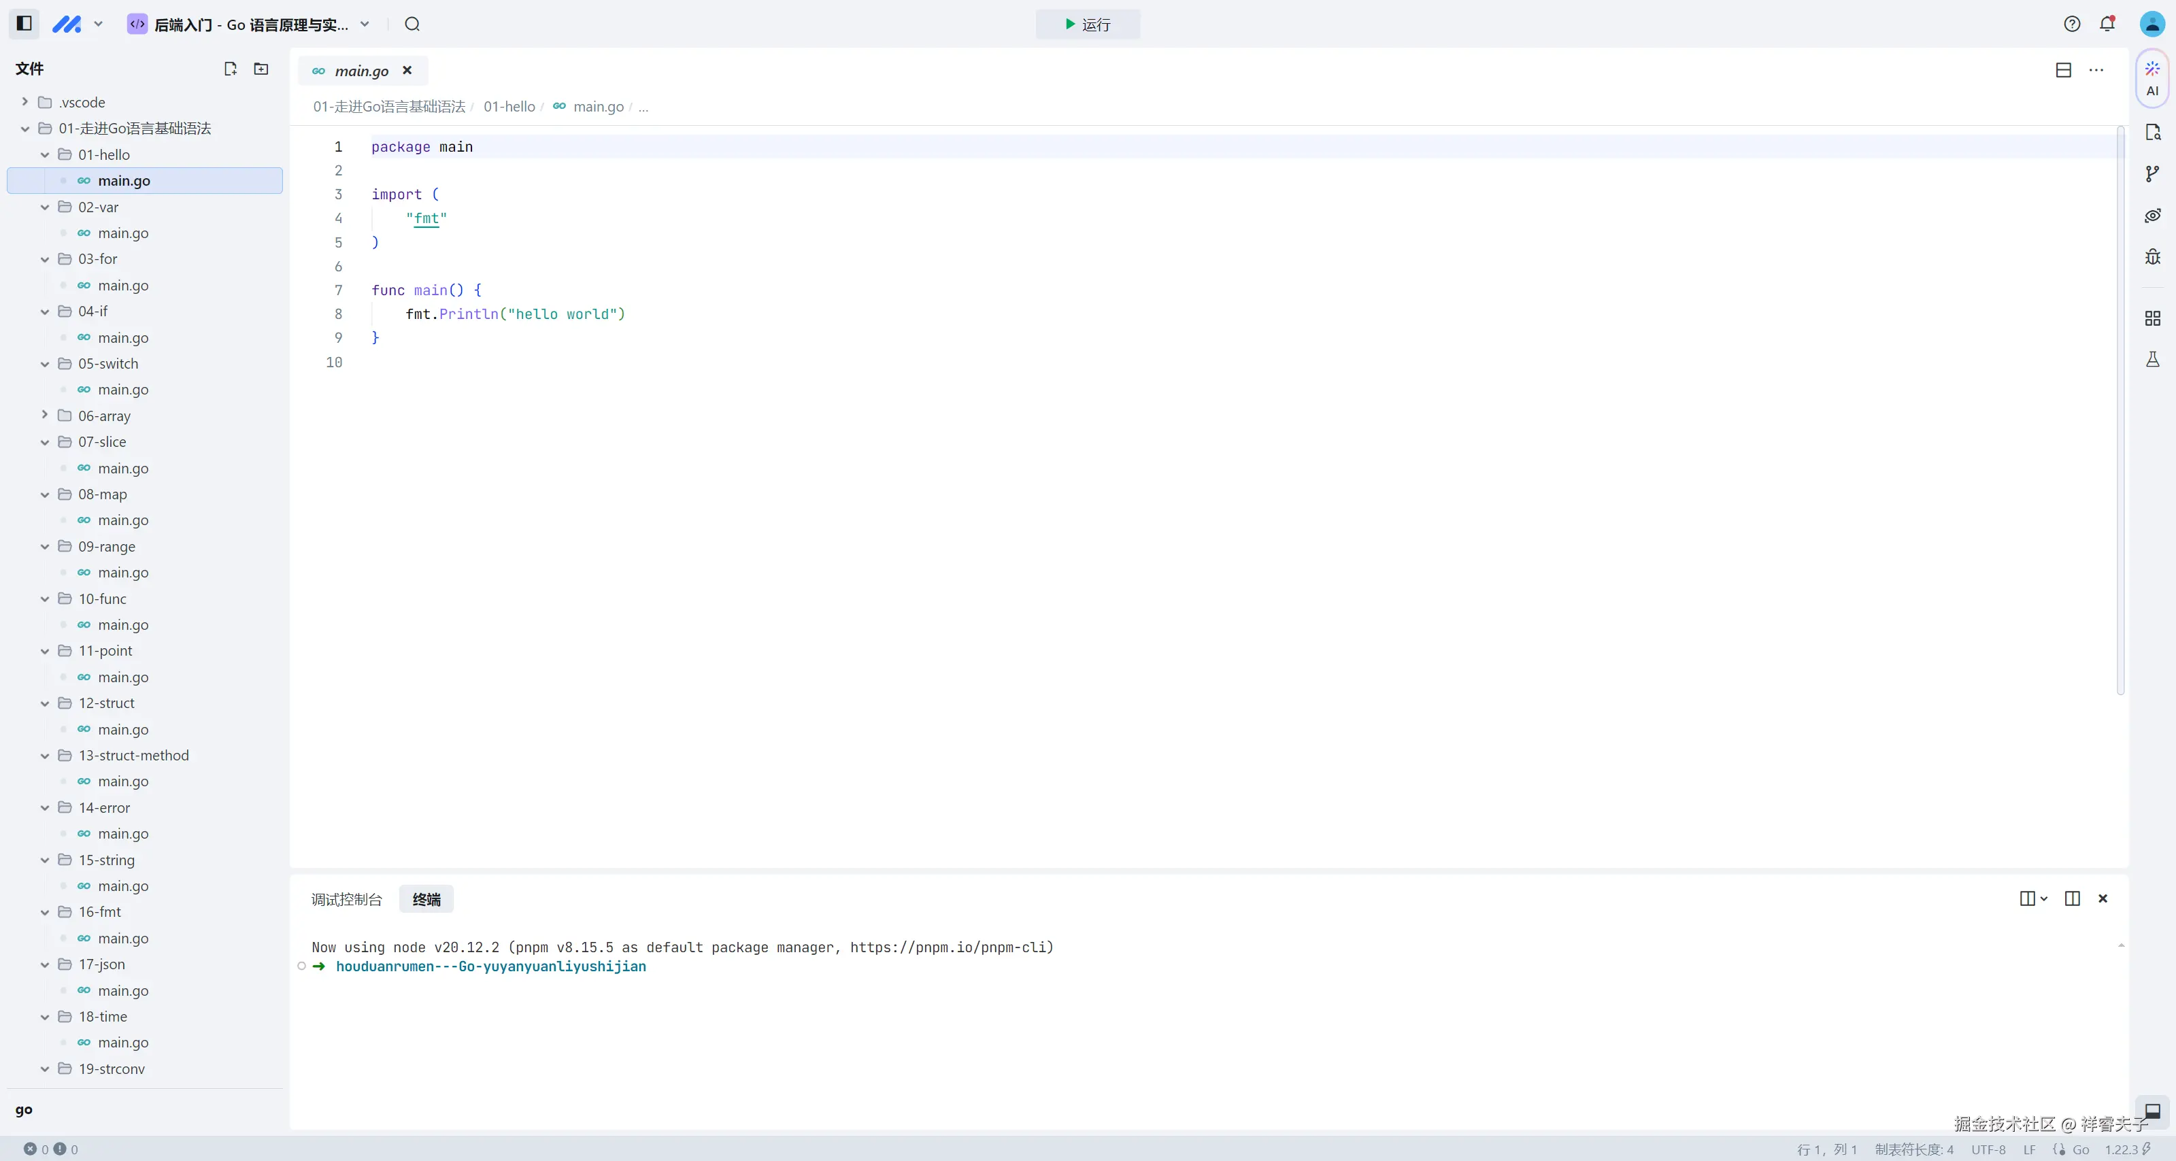Switch to the 调试控制台 tab
The image size is (2176, 1161).
346,899
